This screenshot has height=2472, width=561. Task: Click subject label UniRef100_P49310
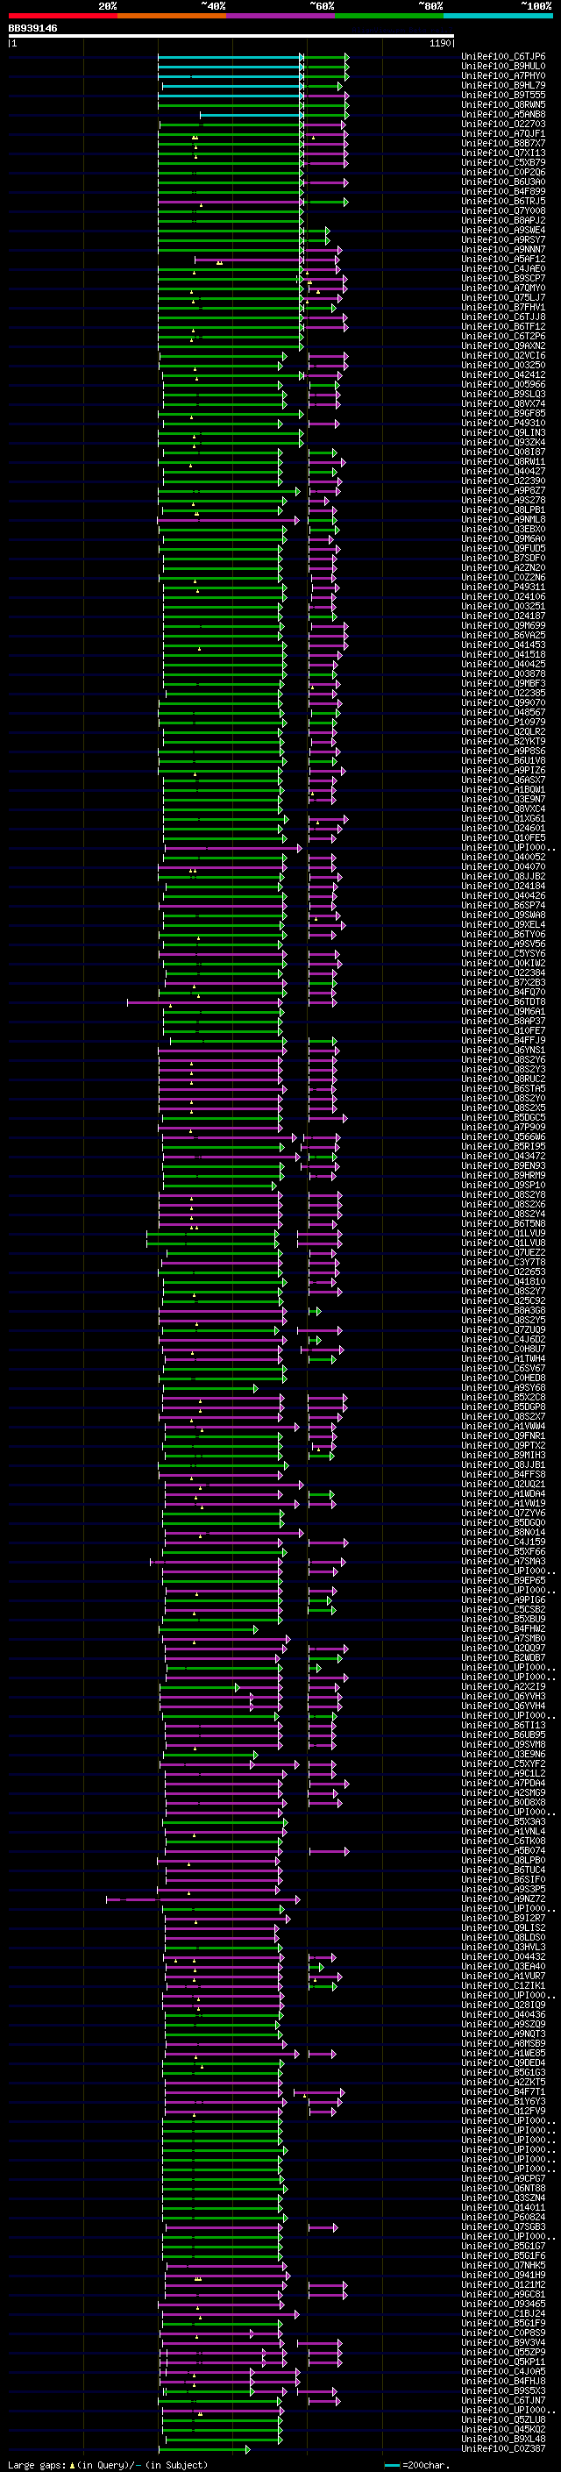503,424
